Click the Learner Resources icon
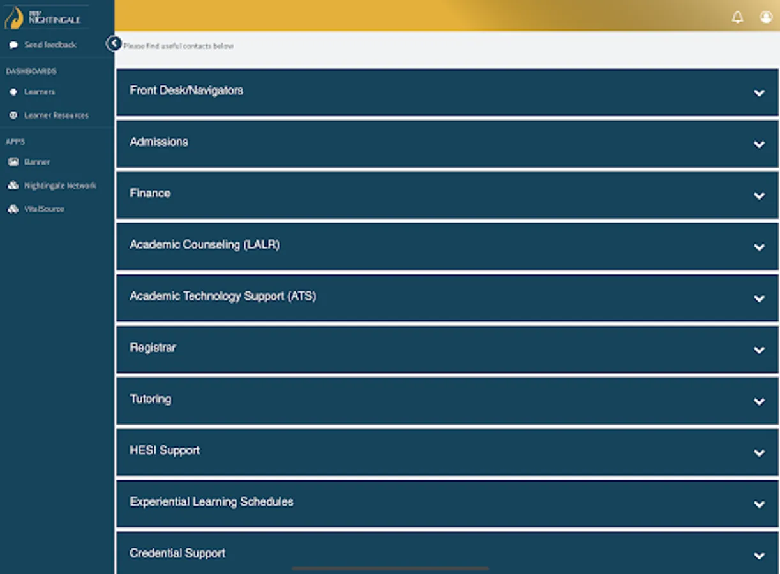Screen dimensions: 780x574 click(13, 115)
